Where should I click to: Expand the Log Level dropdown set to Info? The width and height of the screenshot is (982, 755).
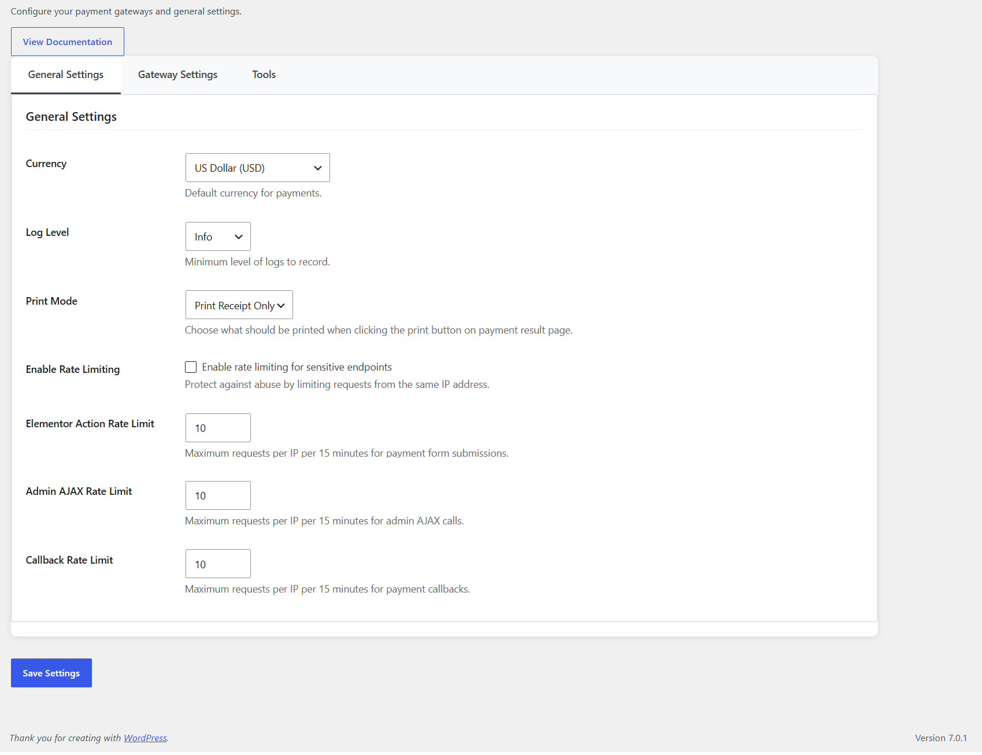[x=218, y=236]
